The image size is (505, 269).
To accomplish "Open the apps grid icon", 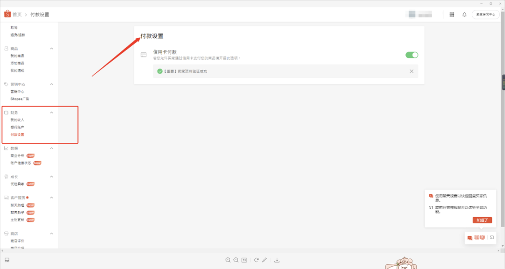I will 452,14.
